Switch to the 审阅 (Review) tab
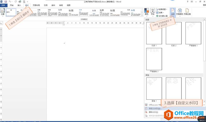 point(61,5)
